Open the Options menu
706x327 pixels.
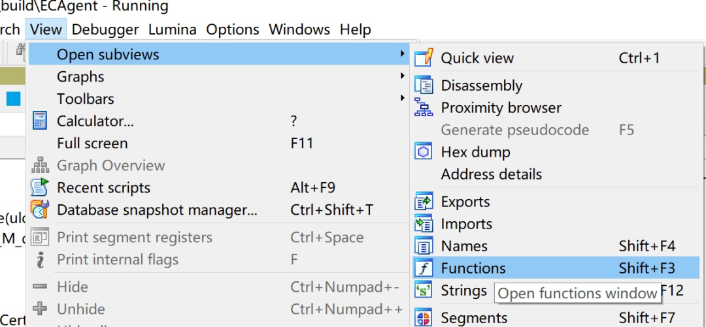(233, 29)
